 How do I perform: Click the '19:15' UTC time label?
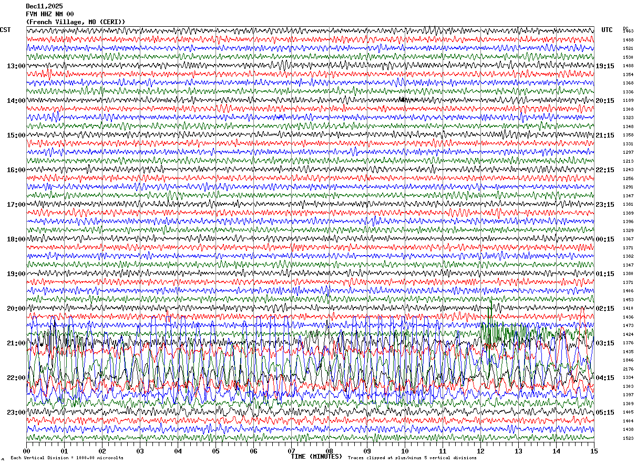605,66
